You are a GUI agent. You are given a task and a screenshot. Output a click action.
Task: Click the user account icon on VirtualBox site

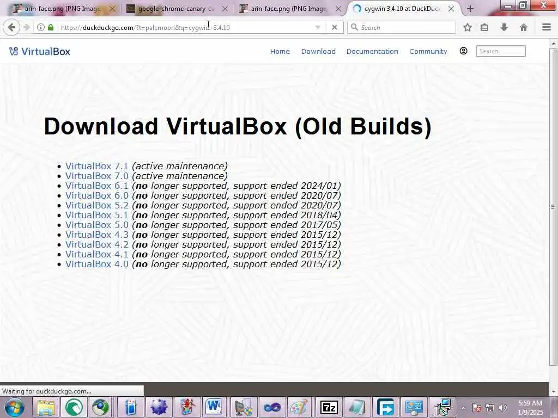pyautogui.click(x=463, y=51)
